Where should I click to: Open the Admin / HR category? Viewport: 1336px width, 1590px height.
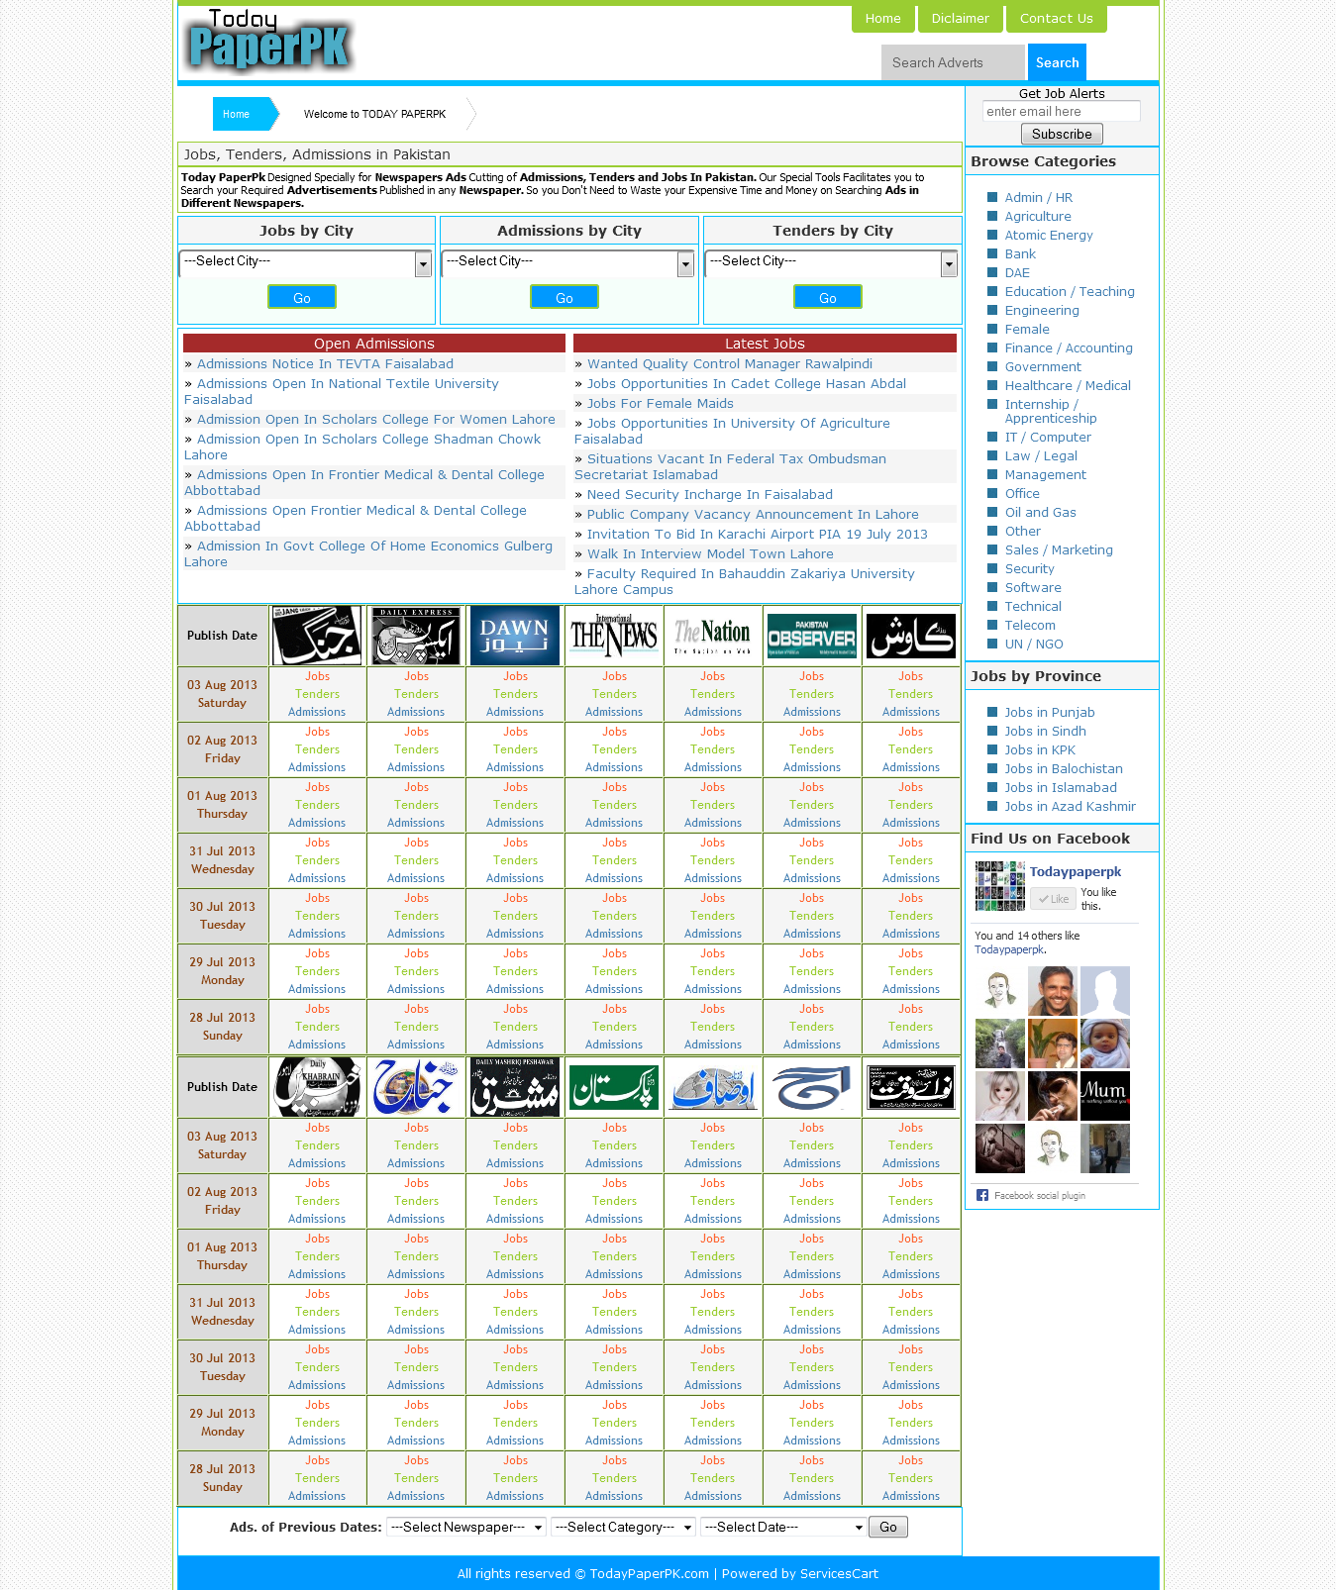(1038, 198)
